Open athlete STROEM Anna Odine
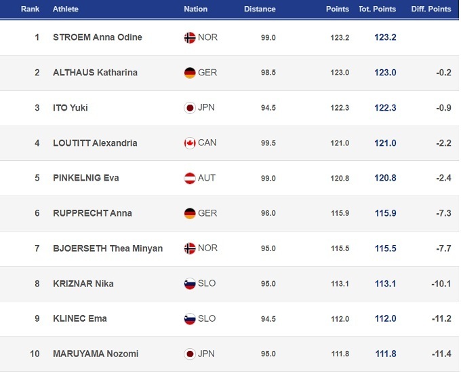Viewport: 461px width, 372px height. pos(98,37)
